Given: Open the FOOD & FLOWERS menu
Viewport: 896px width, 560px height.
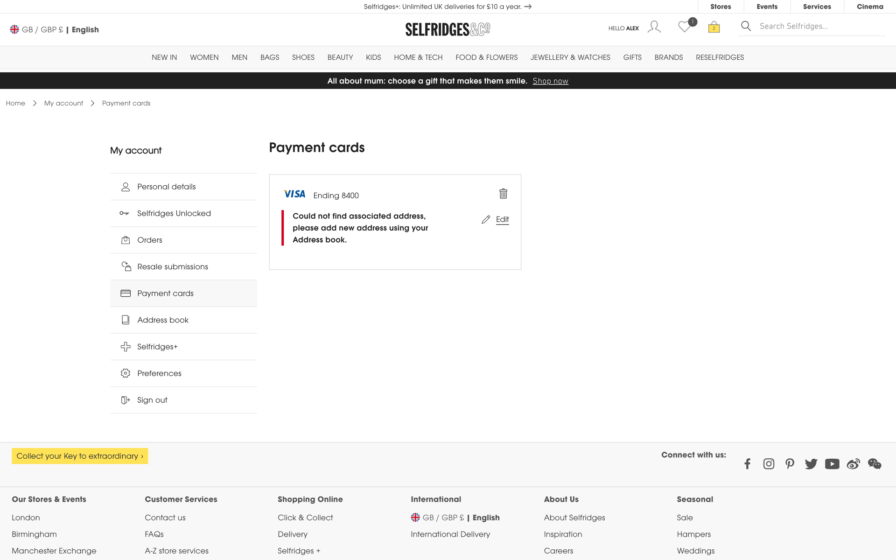Looking at the screenshot, I should click(x=486, y=57).
